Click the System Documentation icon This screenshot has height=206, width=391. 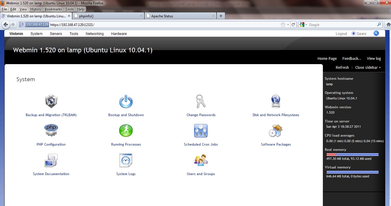[x=51, y=160]
